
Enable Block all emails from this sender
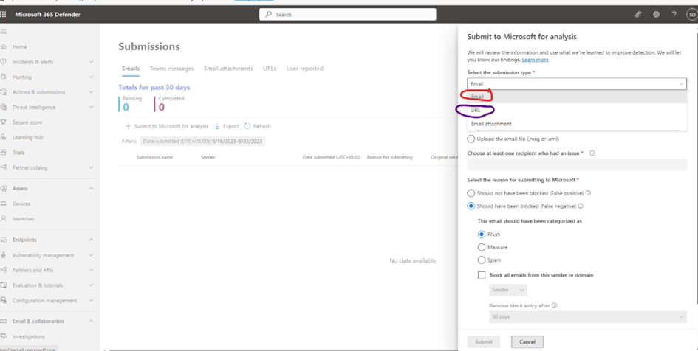[482, 275]
